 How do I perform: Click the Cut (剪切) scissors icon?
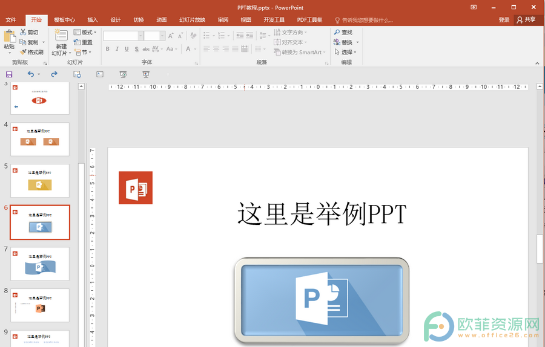[x=23, y=32]
